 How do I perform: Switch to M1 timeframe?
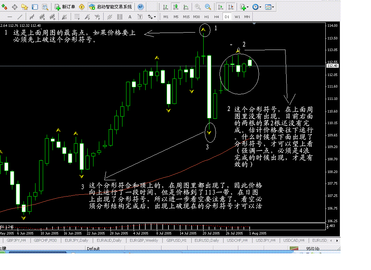click(166, 17)
